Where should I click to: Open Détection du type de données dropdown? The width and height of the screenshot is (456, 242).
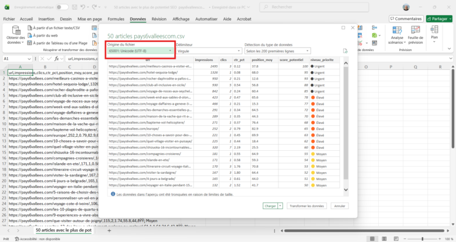[x=278, y=51]
